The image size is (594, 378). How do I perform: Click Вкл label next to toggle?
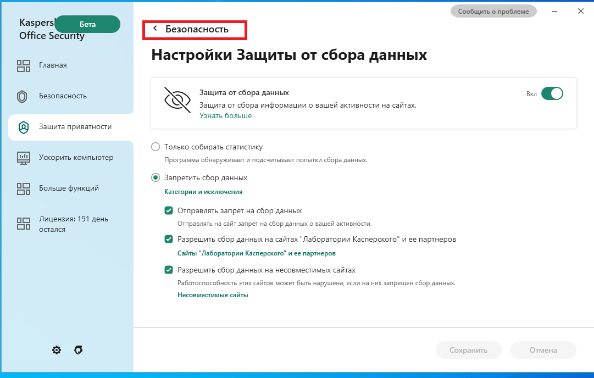pyautogui.click(x=531, y=94)
